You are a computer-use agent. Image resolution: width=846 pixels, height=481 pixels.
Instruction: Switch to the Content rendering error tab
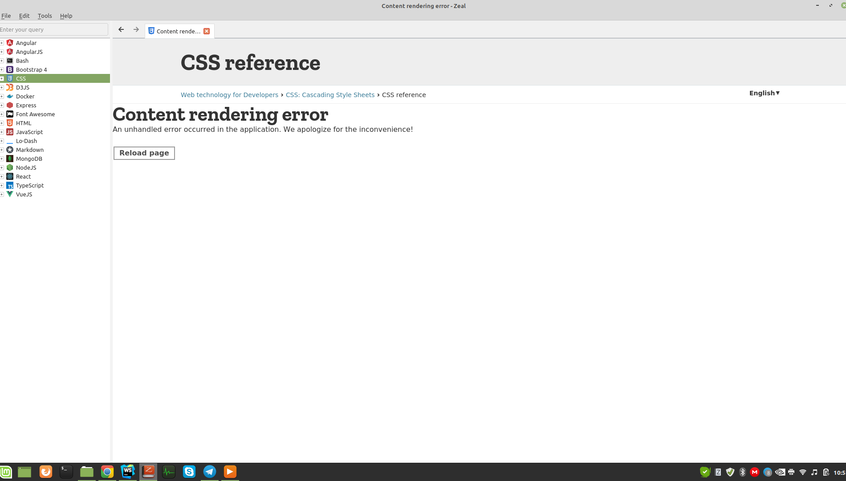pyautogui.click(x=177, y=31)
